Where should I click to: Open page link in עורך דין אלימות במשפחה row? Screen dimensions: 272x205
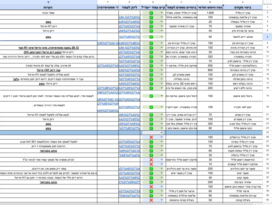click(x=129, y=17)
